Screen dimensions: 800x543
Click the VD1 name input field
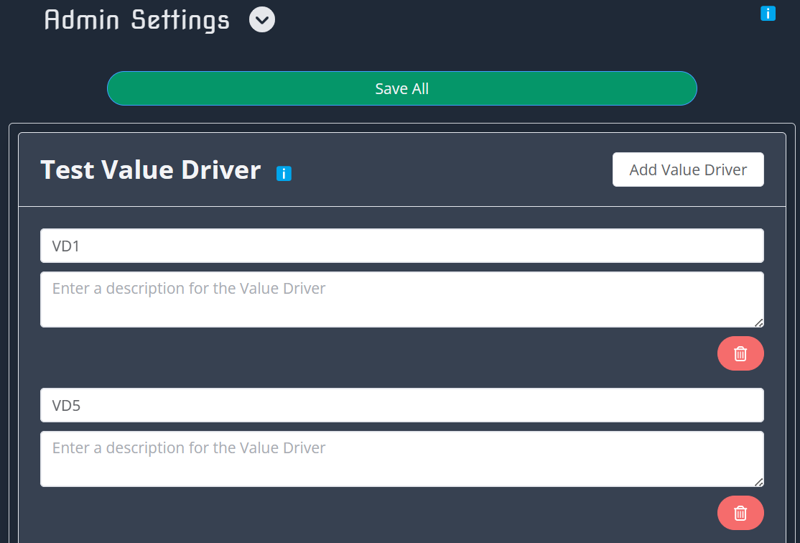click(x=401, y=245)
